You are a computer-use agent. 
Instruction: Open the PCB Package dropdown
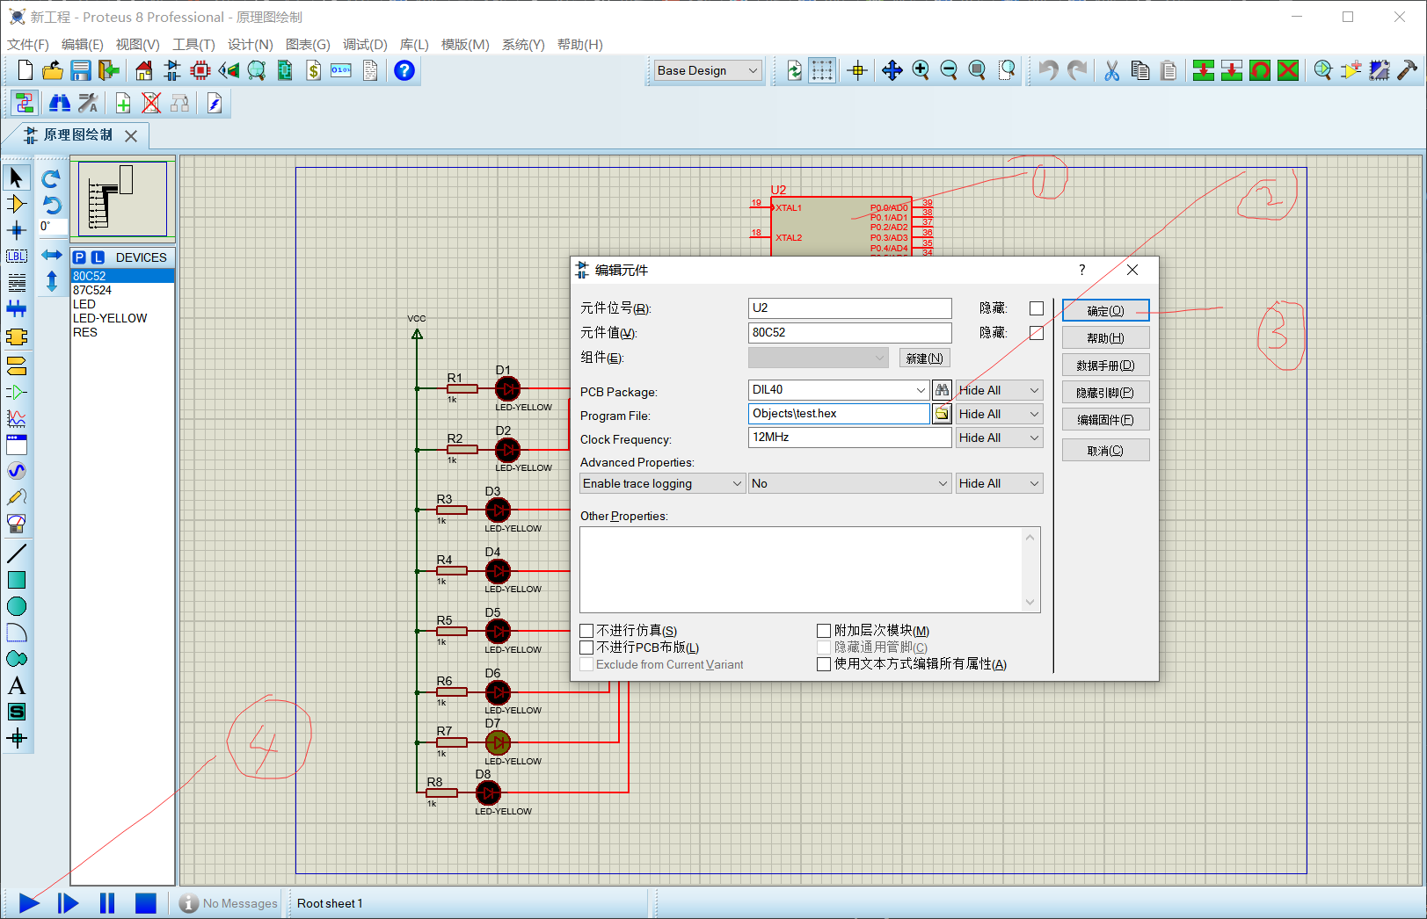pyautogui.click(x=921, y=390)
